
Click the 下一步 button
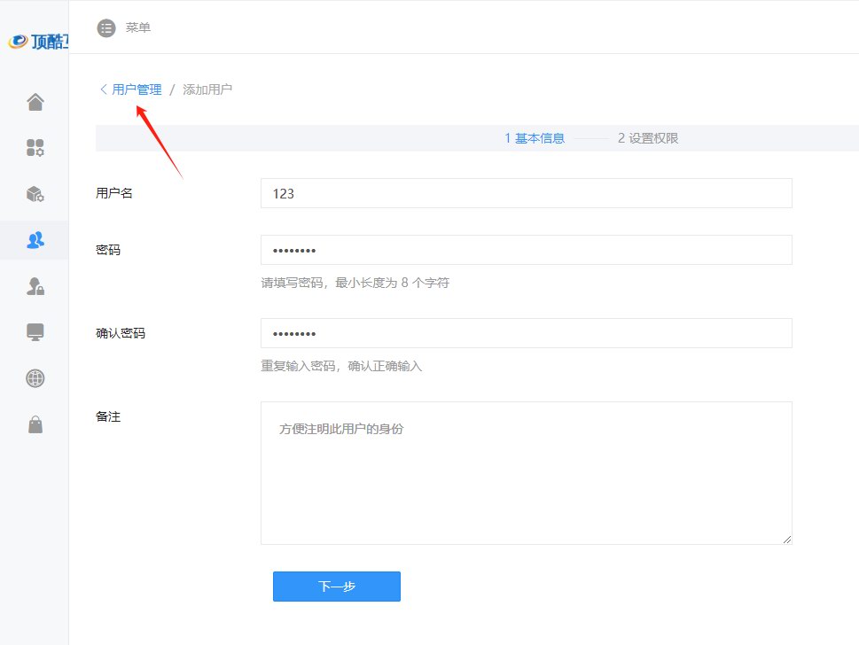pos(337,587)
